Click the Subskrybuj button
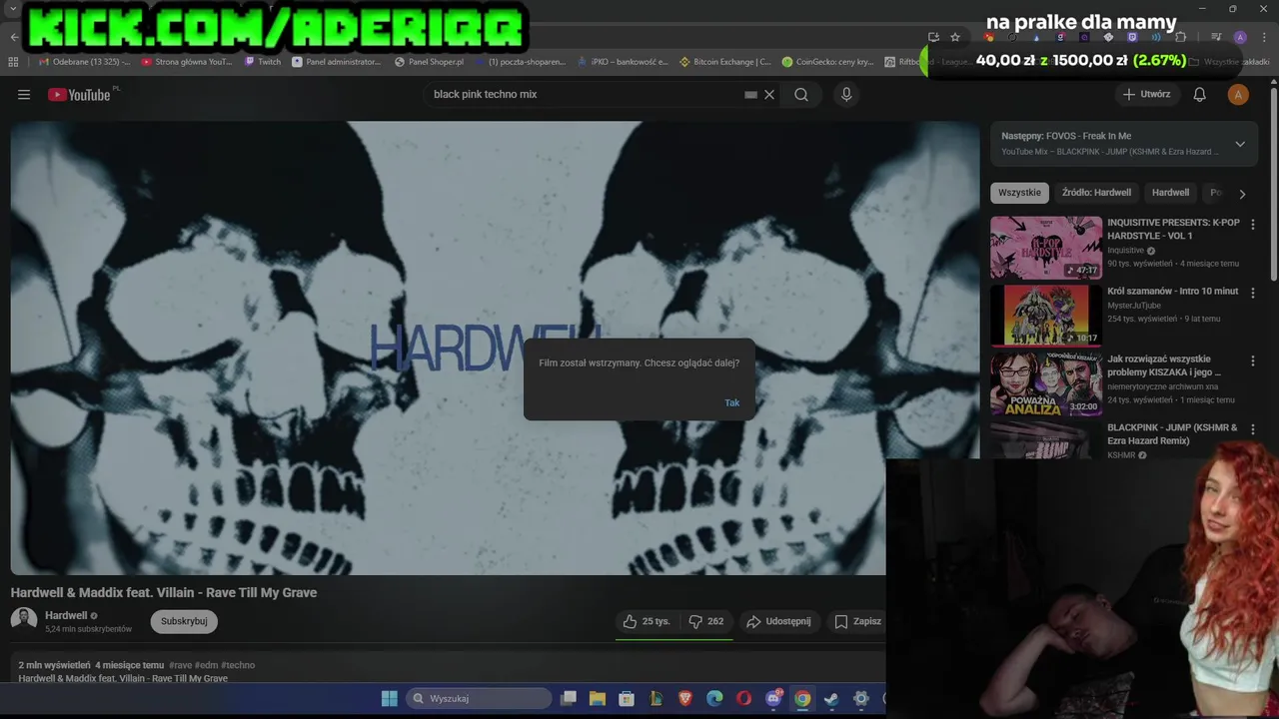This screenshot has width=1279, height=719. (184, 621)
